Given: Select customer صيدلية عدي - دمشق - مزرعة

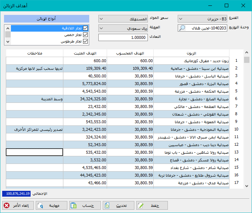Looking at the screenshot, I should click(x=191, y=183).
